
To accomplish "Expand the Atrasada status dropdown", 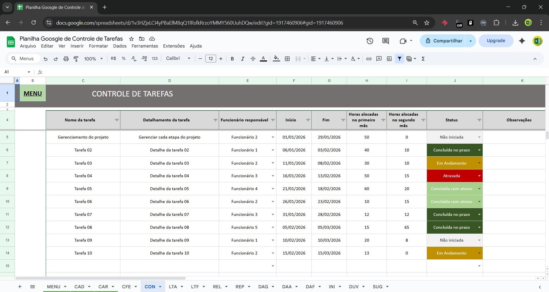I will [x=479, y=176].
